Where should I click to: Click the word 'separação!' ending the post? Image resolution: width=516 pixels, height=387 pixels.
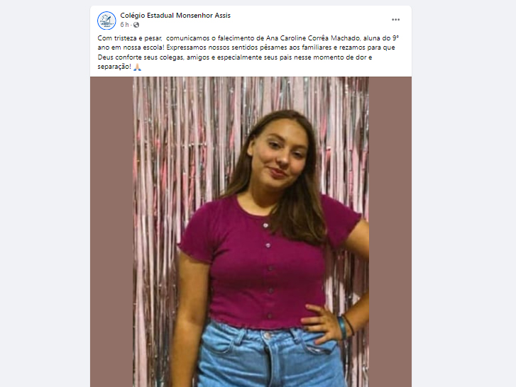click(x=114, y=67)
